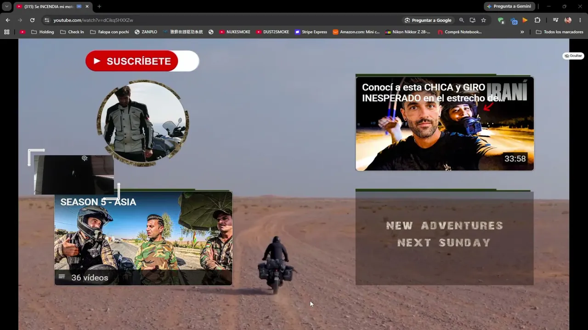Open the apps grid in bookmarks bar
The height and width of the screenshot is (330, 588).
point(6,32)
